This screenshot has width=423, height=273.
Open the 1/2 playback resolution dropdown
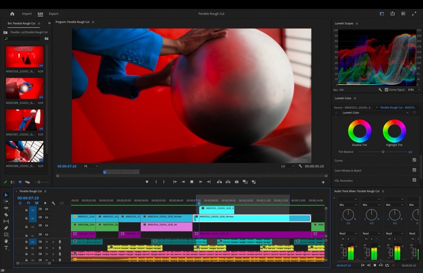[x=287, y=166]
